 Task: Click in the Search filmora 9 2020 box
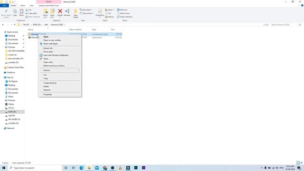284,25
